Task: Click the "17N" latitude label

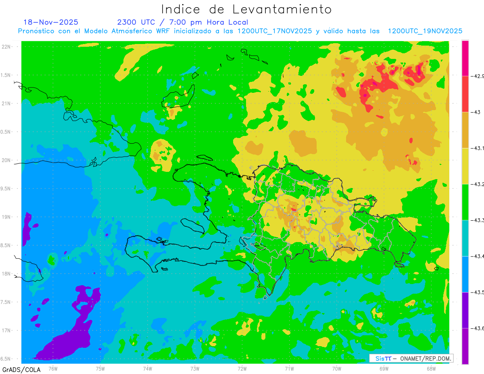Action: (6, 330)
